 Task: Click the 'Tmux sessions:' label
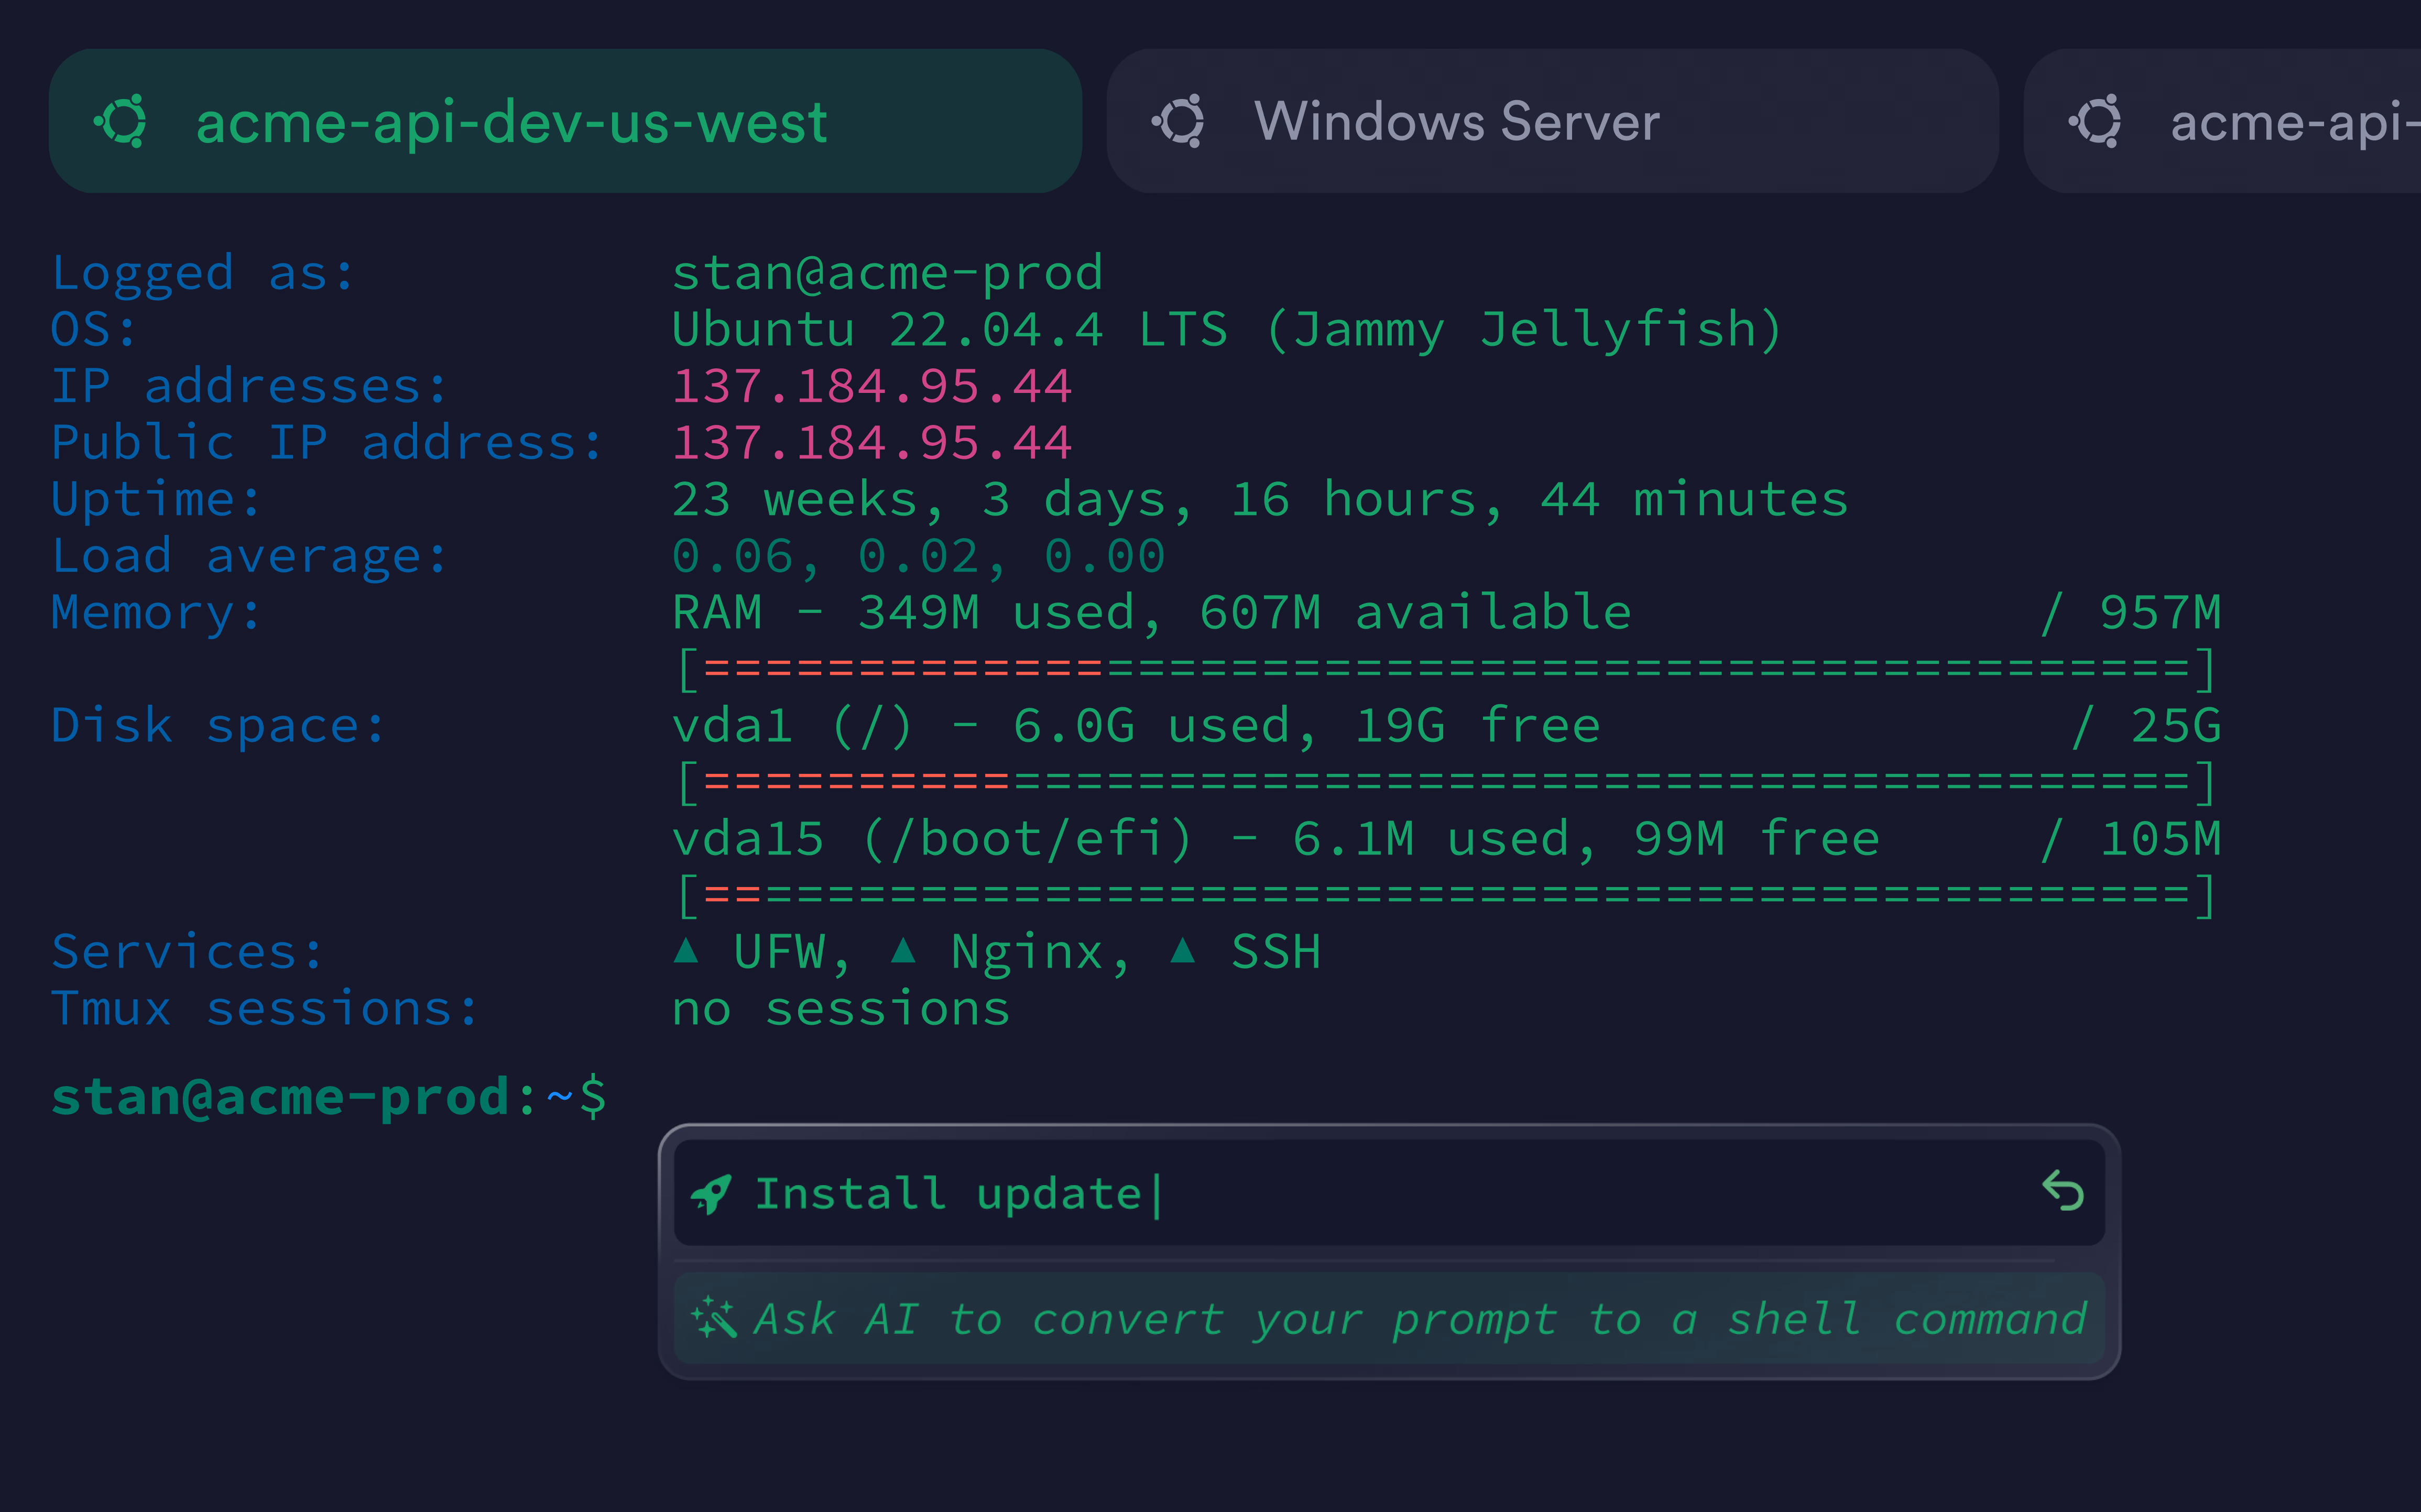click(x=265, y=1008)
